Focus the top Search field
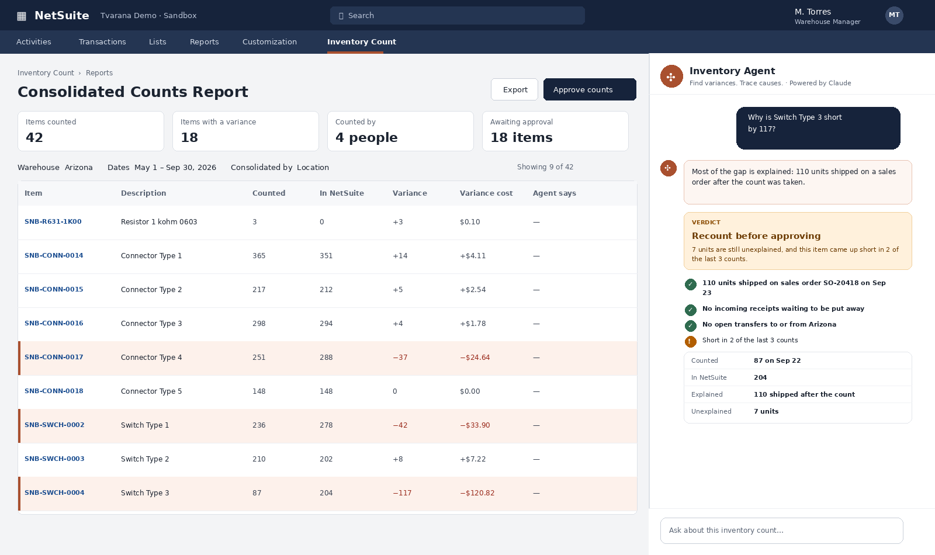Image resolution: width=935 pixels, height=555 pixels. [x=458, y=16]
